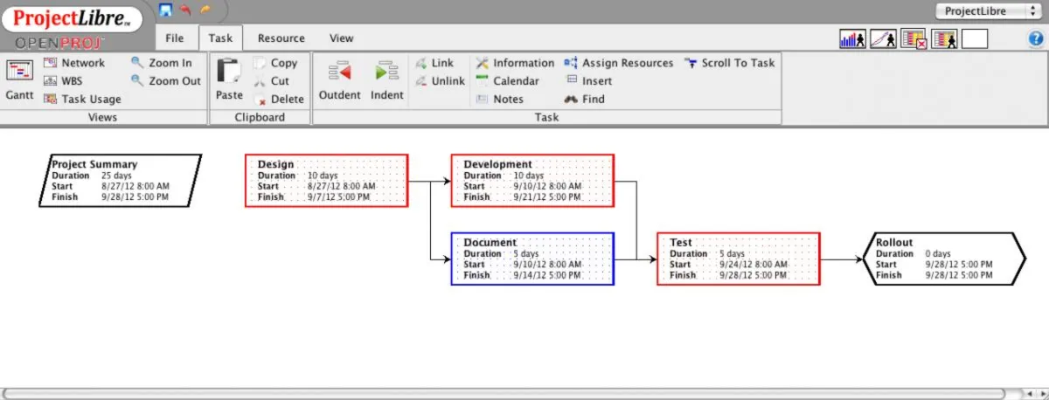Image resolution: width=1049 pixels, height=400 pixels.
Task: Click Scroll To Task
Action: coord(729,63)
